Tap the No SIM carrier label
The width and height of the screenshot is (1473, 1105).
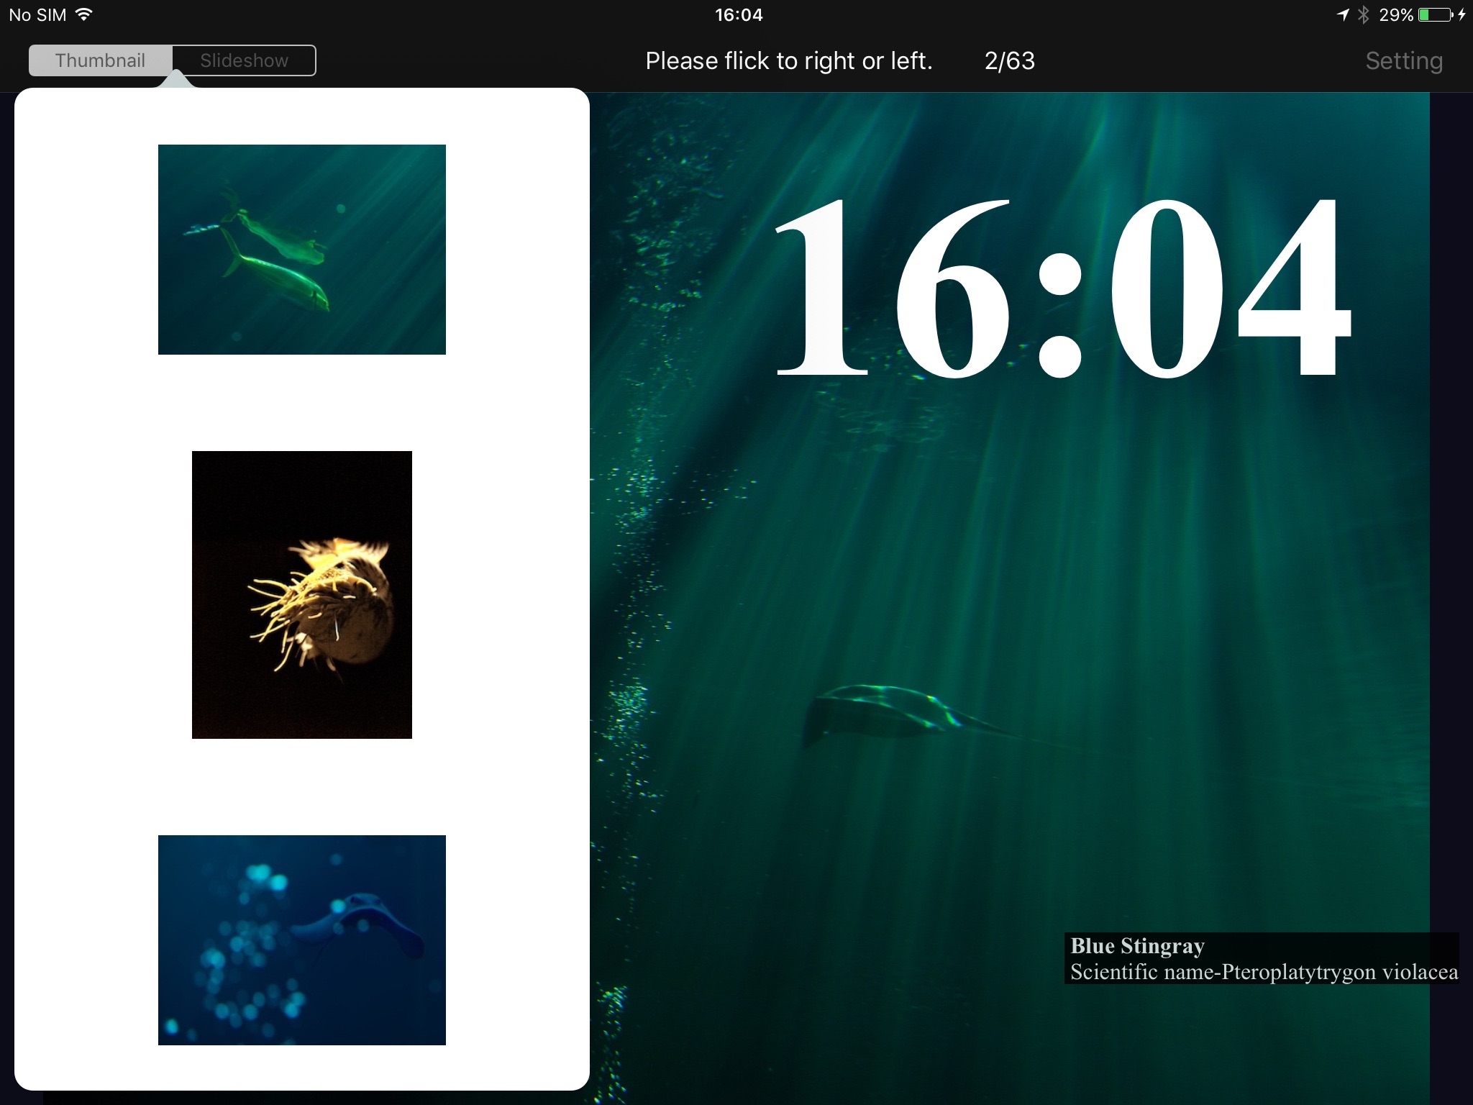(x=37, y=14)
